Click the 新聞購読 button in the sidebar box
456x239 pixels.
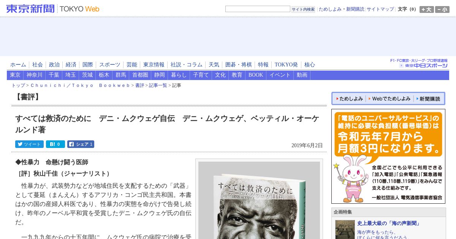[x=428, y=99]
